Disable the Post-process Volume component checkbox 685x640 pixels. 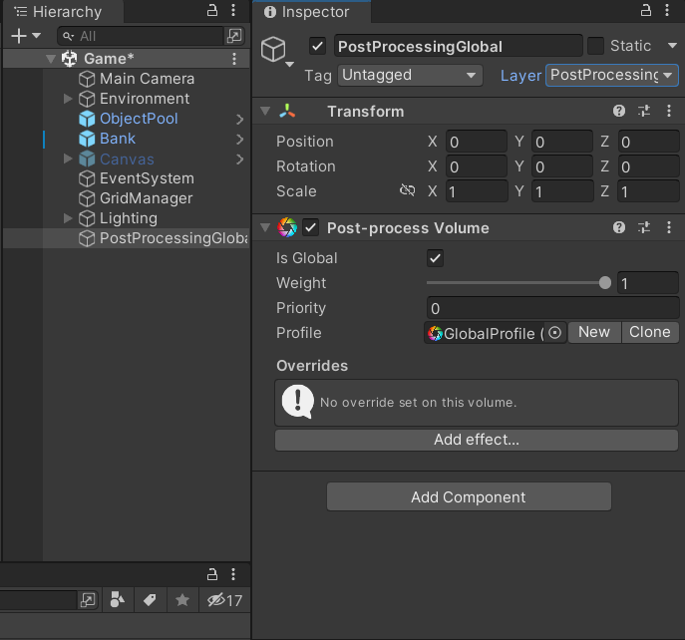311,227
